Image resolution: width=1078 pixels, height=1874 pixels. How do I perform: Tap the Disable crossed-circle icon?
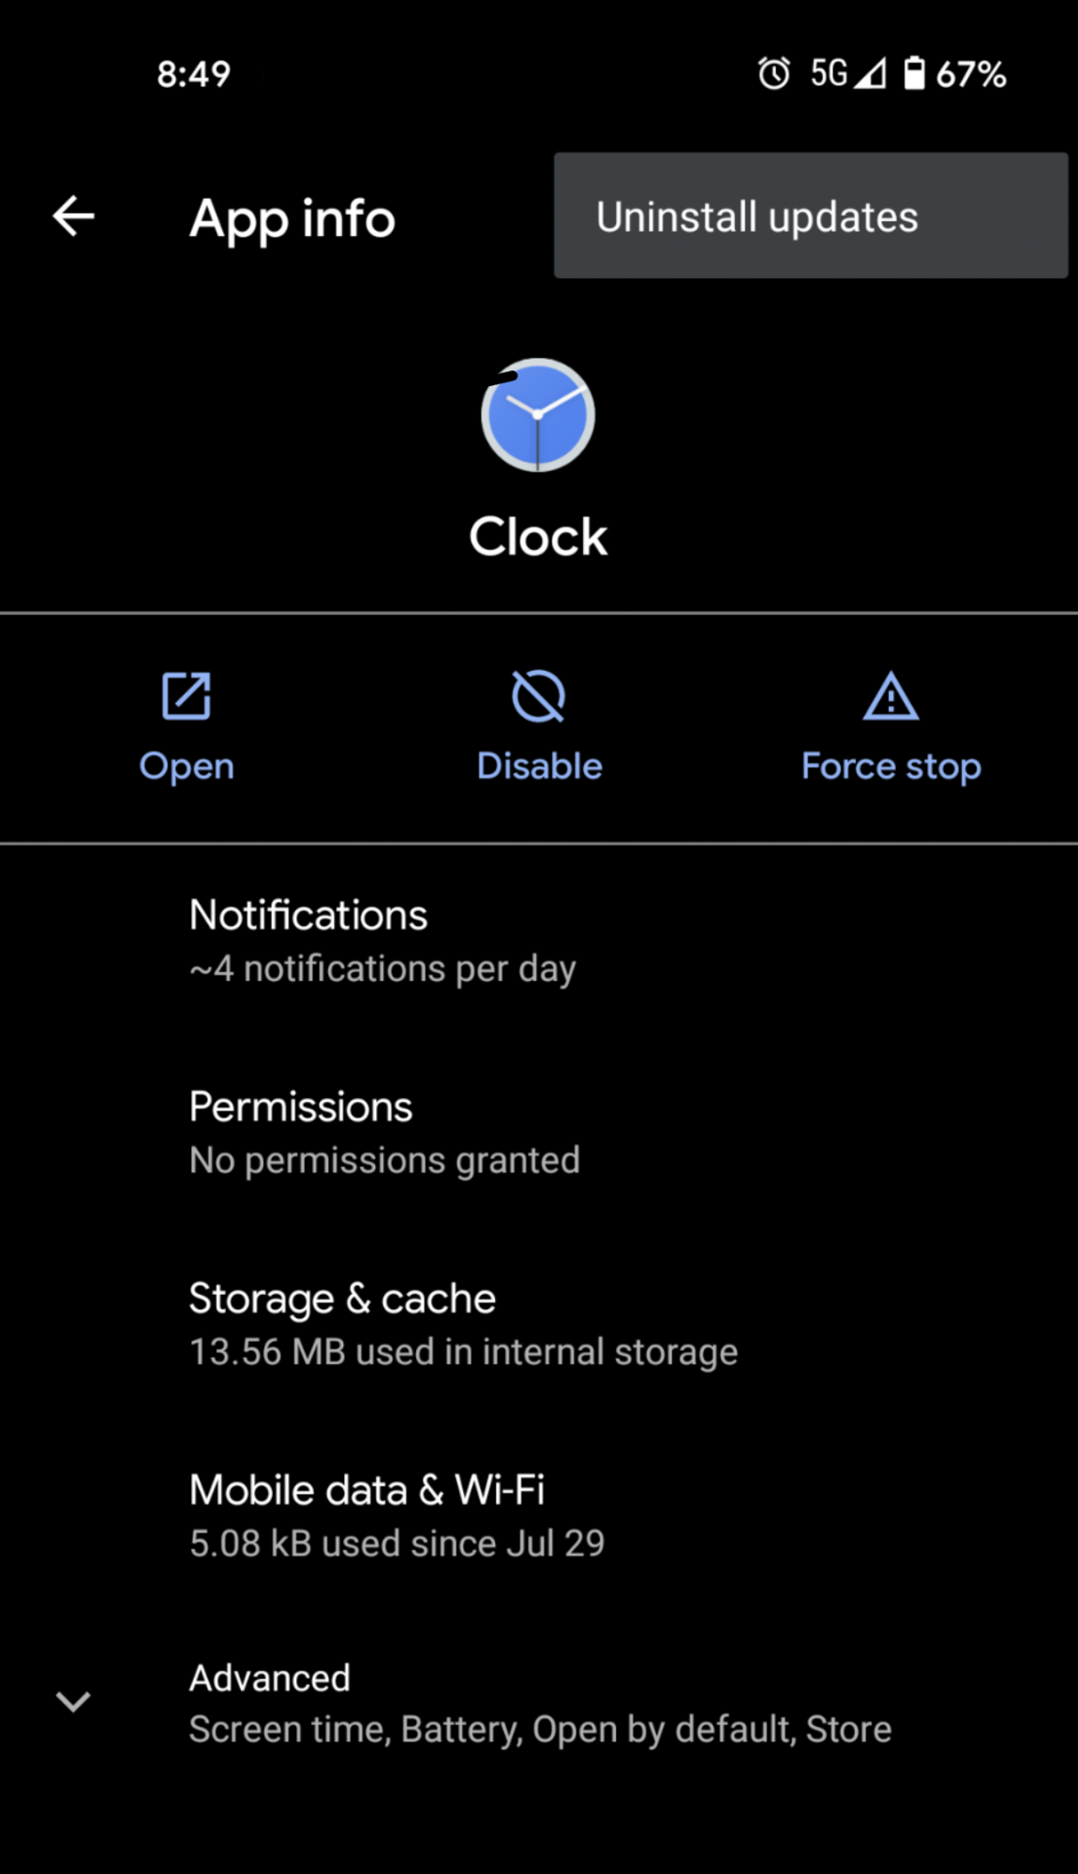tap(539, 696)
